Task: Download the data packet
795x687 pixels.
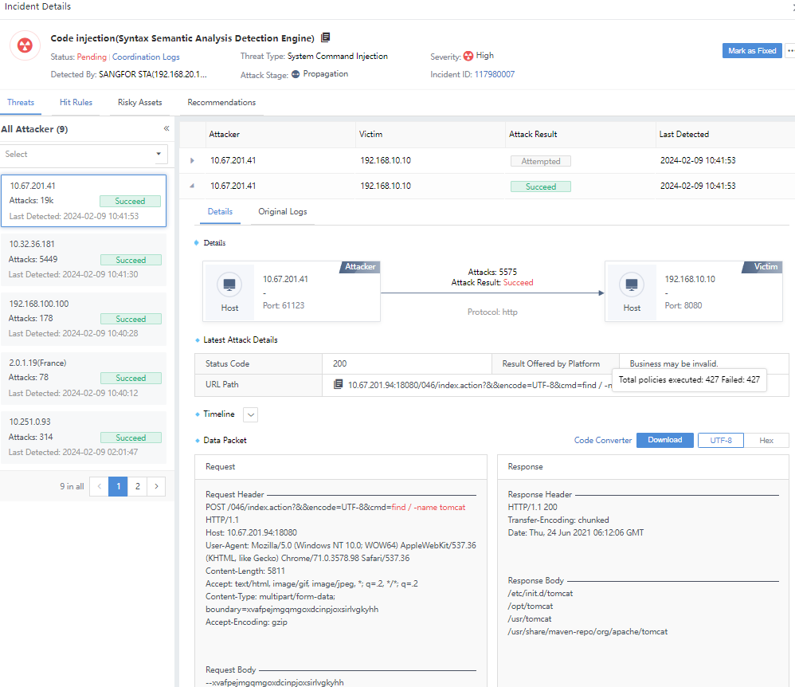Action: pyautogui.click(x=664, y=440)
